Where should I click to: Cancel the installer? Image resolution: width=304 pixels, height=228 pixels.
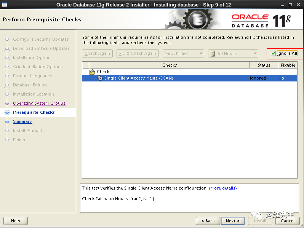(288, 221)
